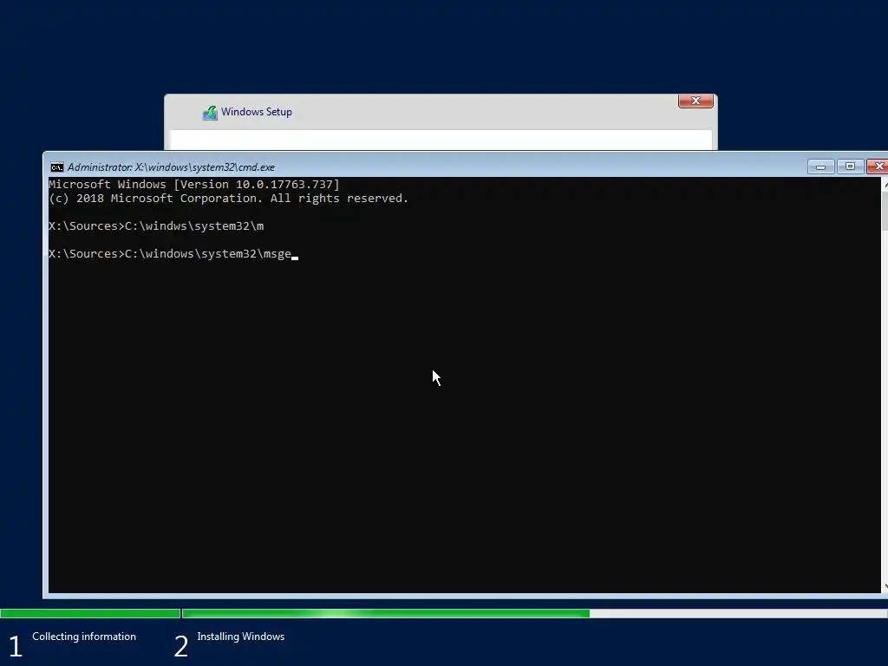The height and width of the screenshot is (666, 888).
Task: Click the Collecting information progress bar
Action: click(90, 613)
